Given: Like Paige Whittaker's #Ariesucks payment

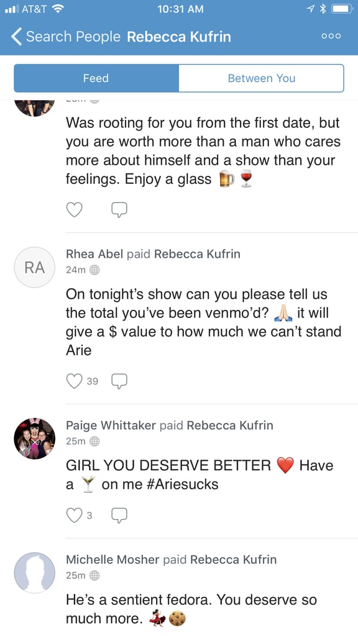Looking at the screenshot, I should pyautogui.click(x=75, y=514).
